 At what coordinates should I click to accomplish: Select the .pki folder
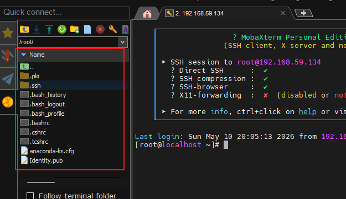(x=73, y=76)
